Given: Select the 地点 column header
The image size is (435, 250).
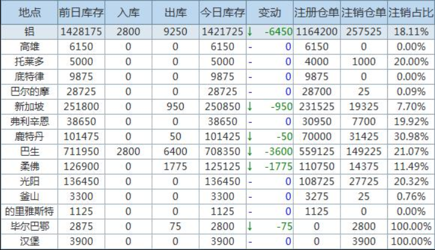Looking at the screenshot, I should tap(29, 12).
